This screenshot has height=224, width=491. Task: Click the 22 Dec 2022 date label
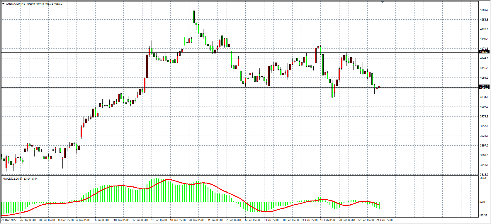[9, 220]
